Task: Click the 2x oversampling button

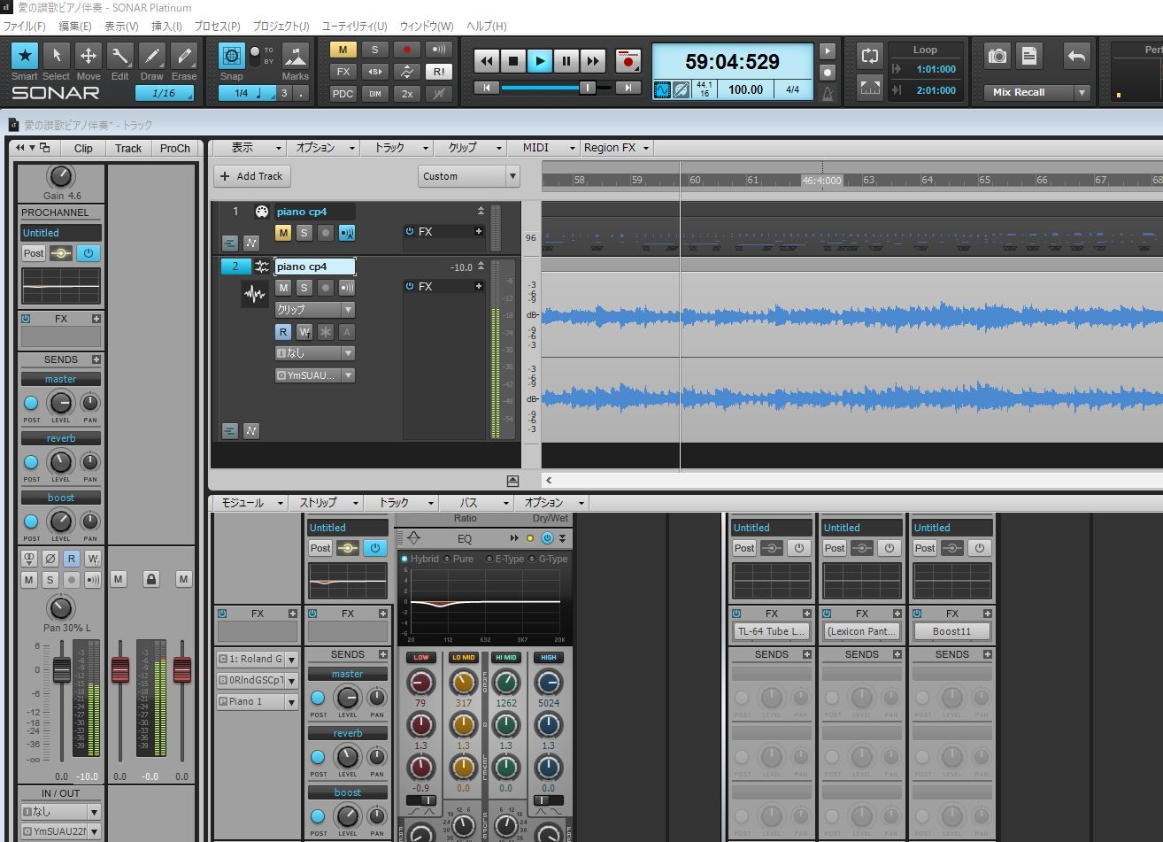Action: (x=406, y=94)
